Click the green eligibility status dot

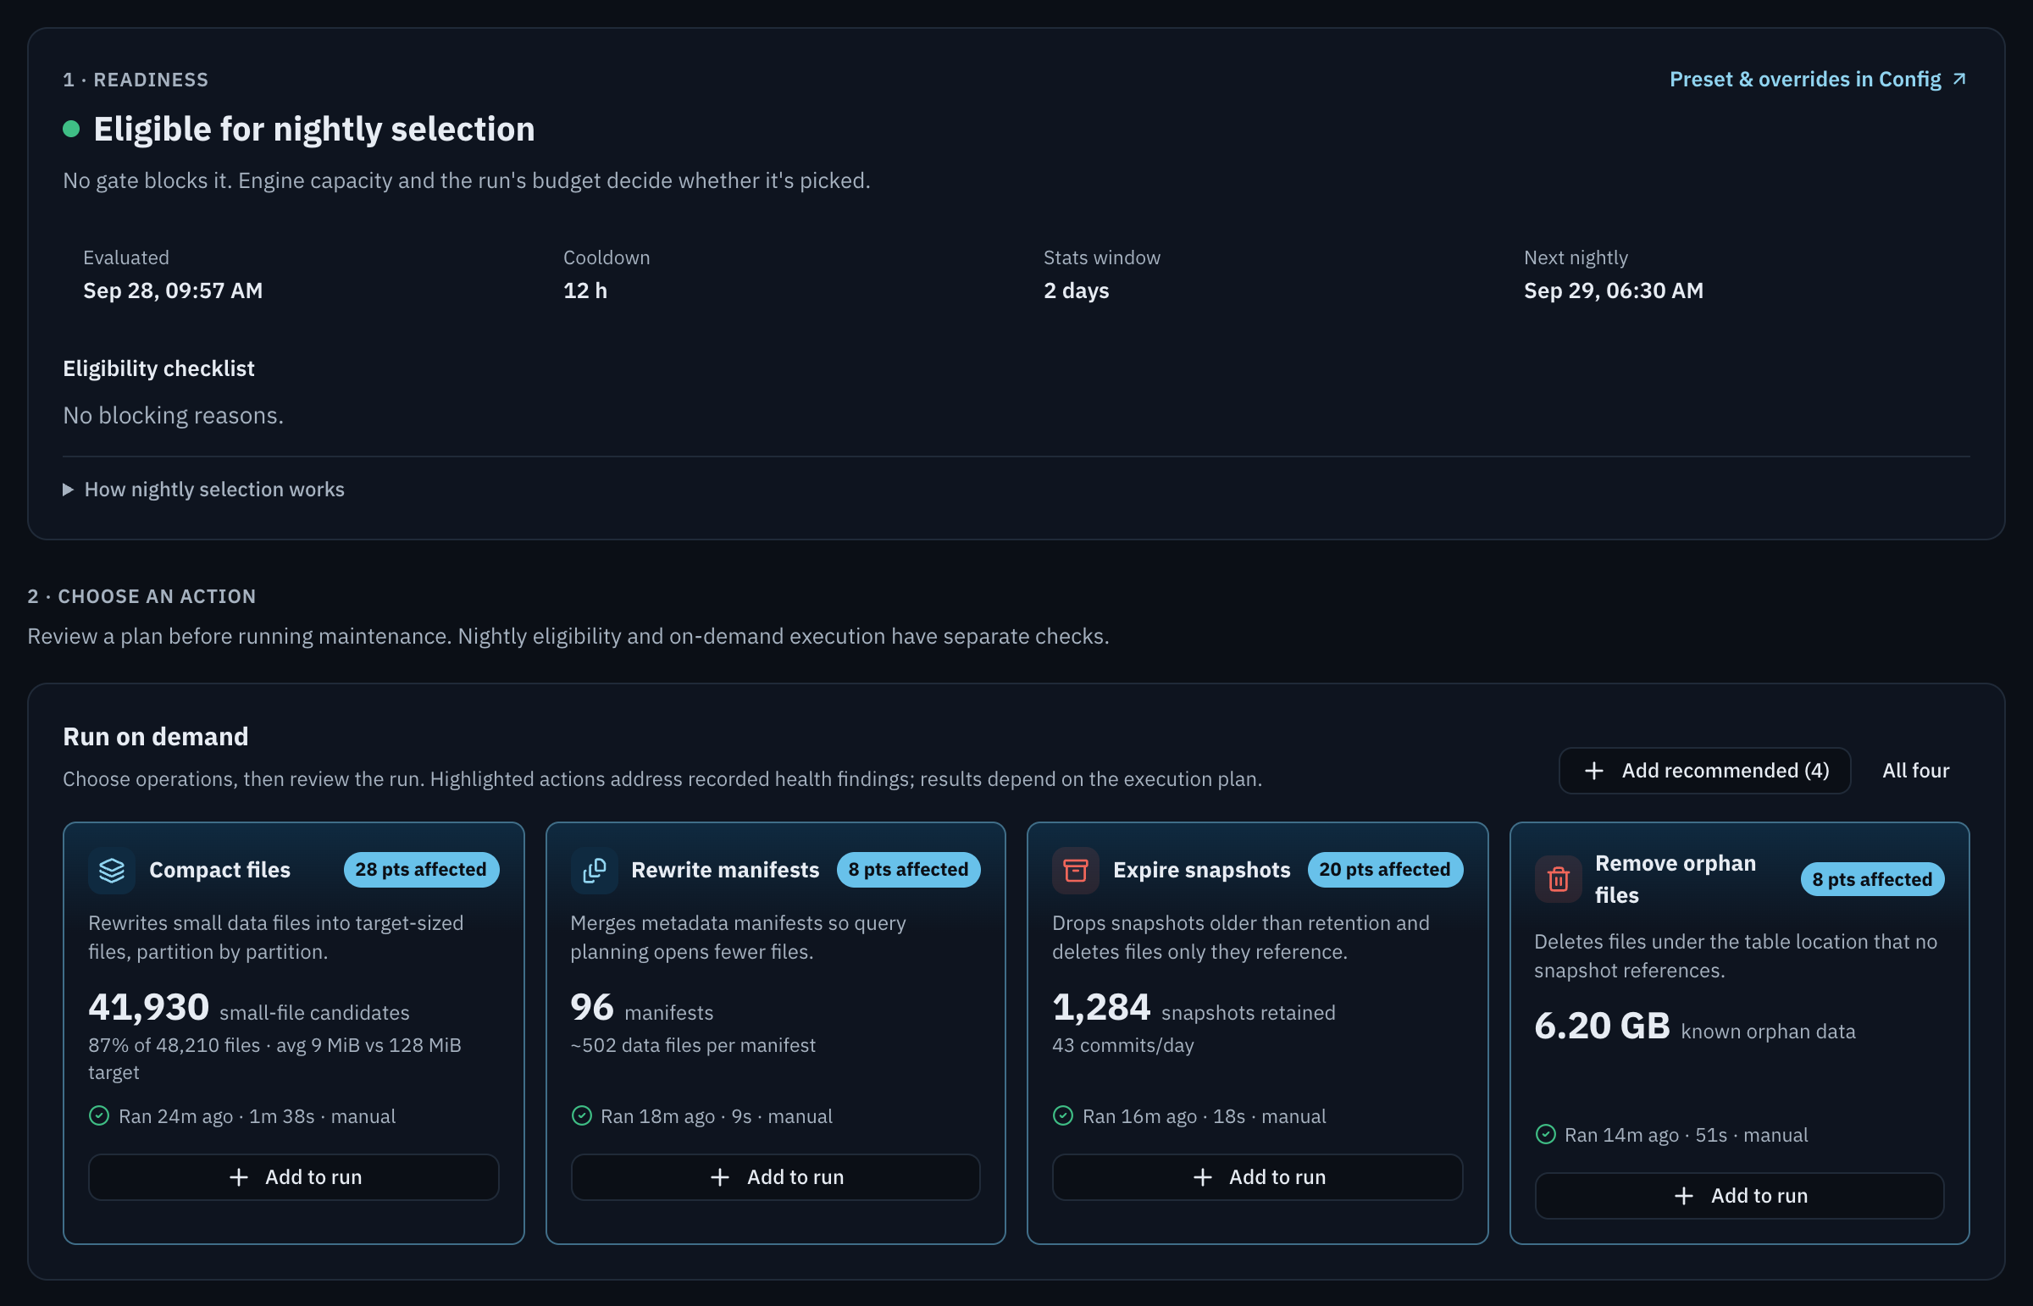point(71,129)
